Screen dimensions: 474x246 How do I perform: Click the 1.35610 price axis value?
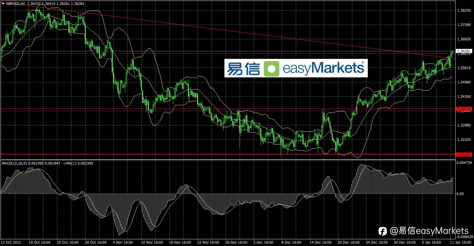(464, 68)
